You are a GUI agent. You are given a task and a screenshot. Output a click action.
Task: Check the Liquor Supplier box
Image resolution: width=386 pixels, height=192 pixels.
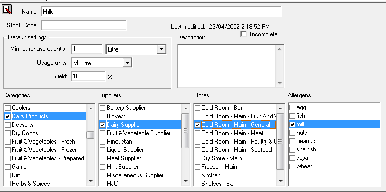coord(102,150)
